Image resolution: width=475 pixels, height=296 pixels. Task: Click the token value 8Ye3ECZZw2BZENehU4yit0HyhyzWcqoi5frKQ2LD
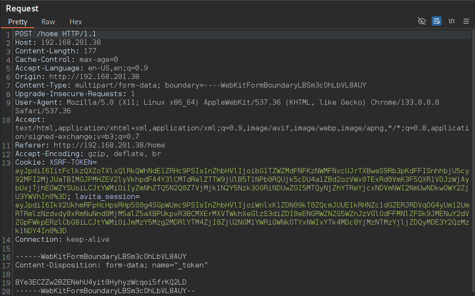[101, 282]
